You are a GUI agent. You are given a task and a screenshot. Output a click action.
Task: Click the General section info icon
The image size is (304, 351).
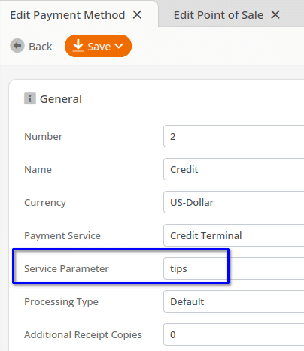point(30,98)
